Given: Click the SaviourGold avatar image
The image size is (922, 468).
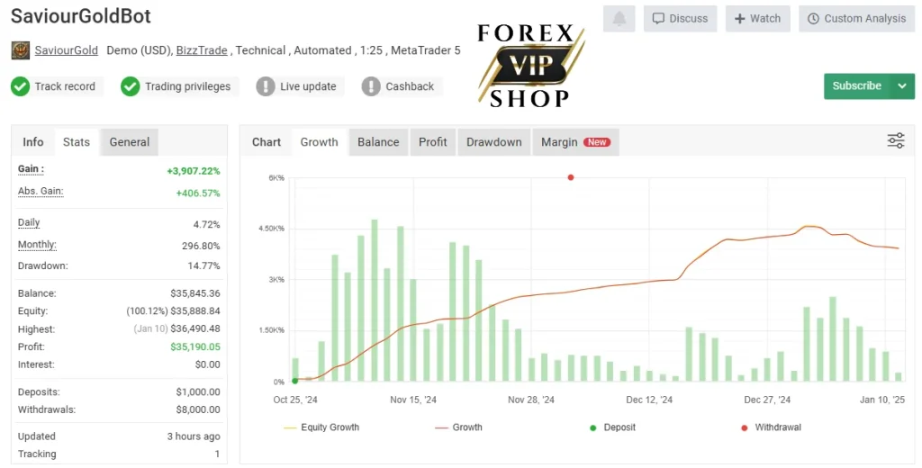Looking at the screenshot, I should click(x=21, y=50).
